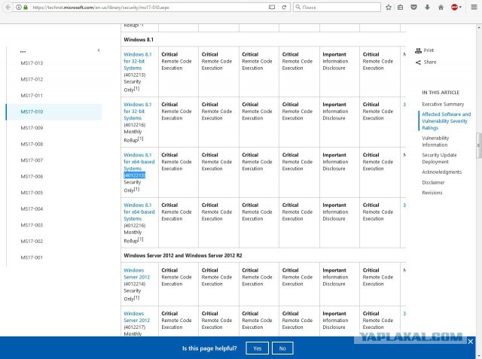Open MS17-004 in the left navigation
Viewport: 482px width, 359px height.
pyautogui.click(x=32, y=208)
